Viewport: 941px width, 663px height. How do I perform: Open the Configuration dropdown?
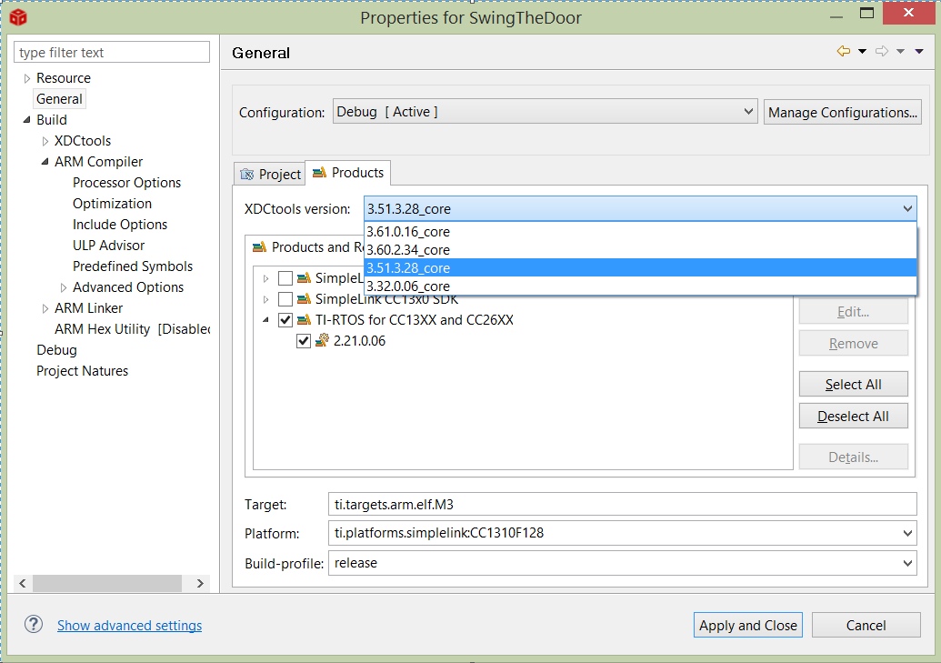pos(545,112)
